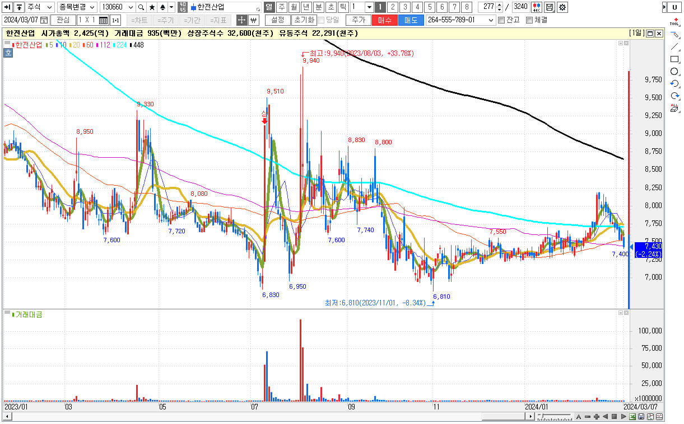Click the 3240 total candle count field
The height and width of the screenshot is (424, 684).
tap(520, 7)
